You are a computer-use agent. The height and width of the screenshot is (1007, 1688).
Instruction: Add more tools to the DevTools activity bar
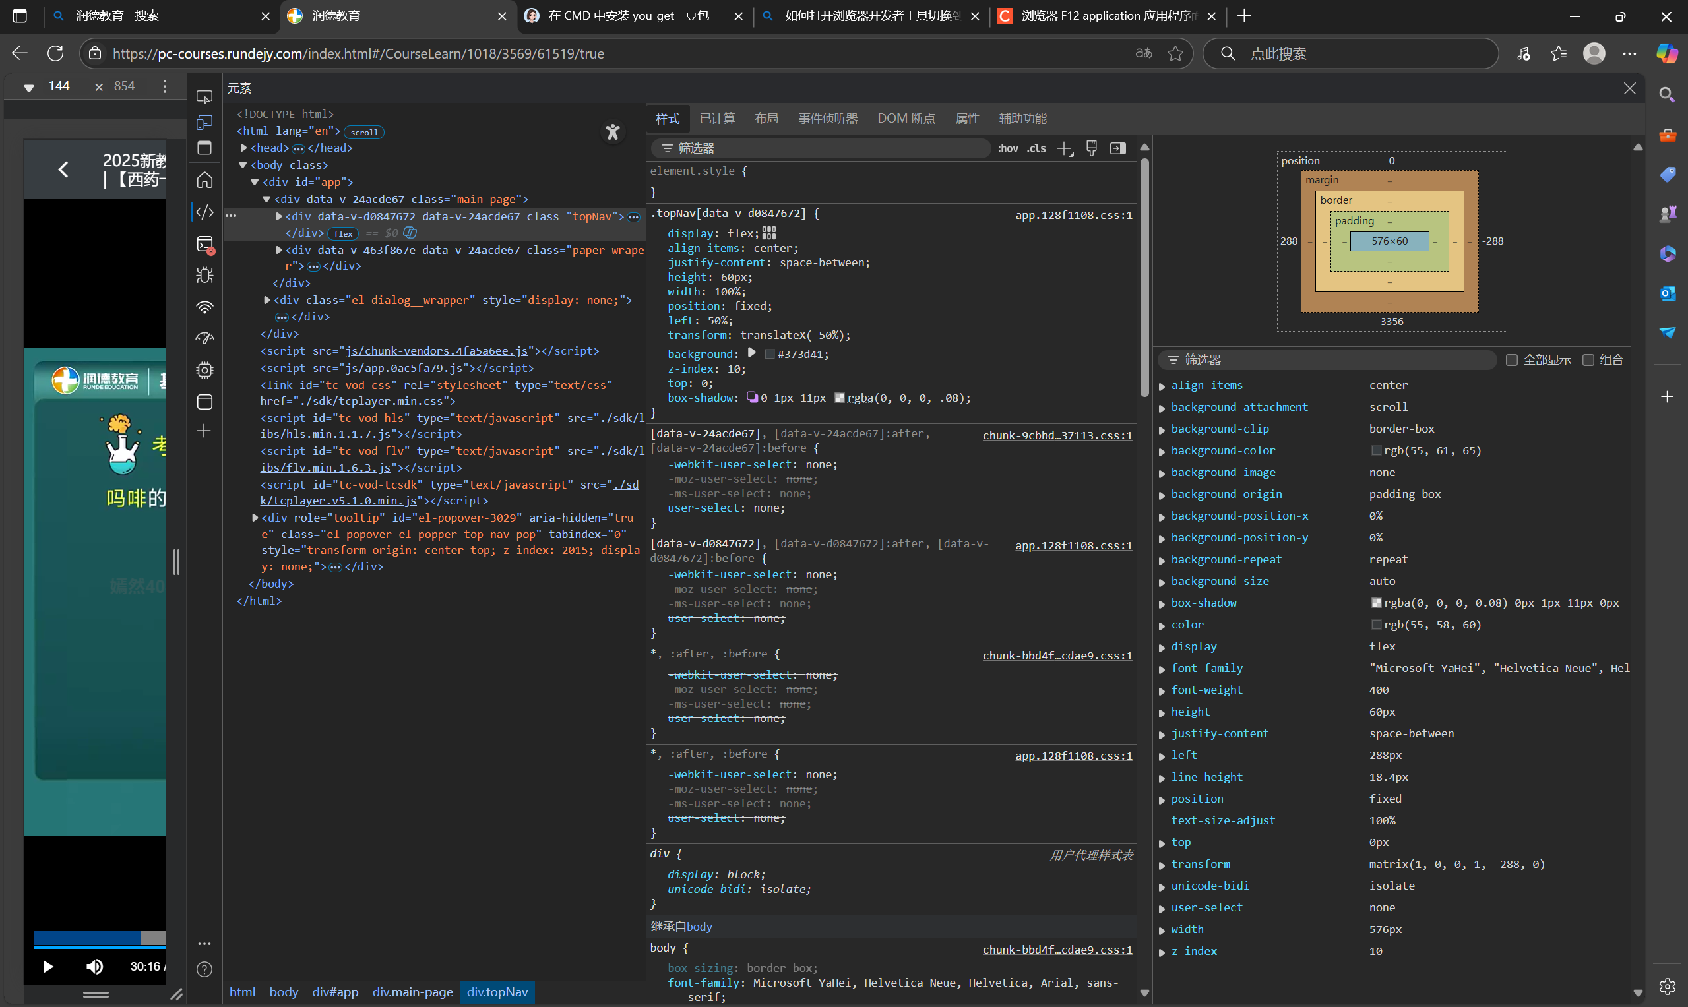[x=204, y=431]
